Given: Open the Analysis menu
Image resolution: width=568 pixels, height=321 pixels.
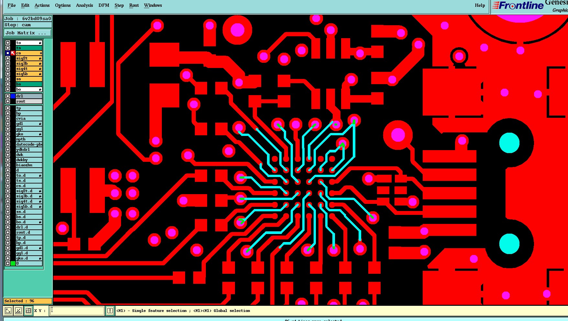Looking at the screenshot, I should coord(84,5).
